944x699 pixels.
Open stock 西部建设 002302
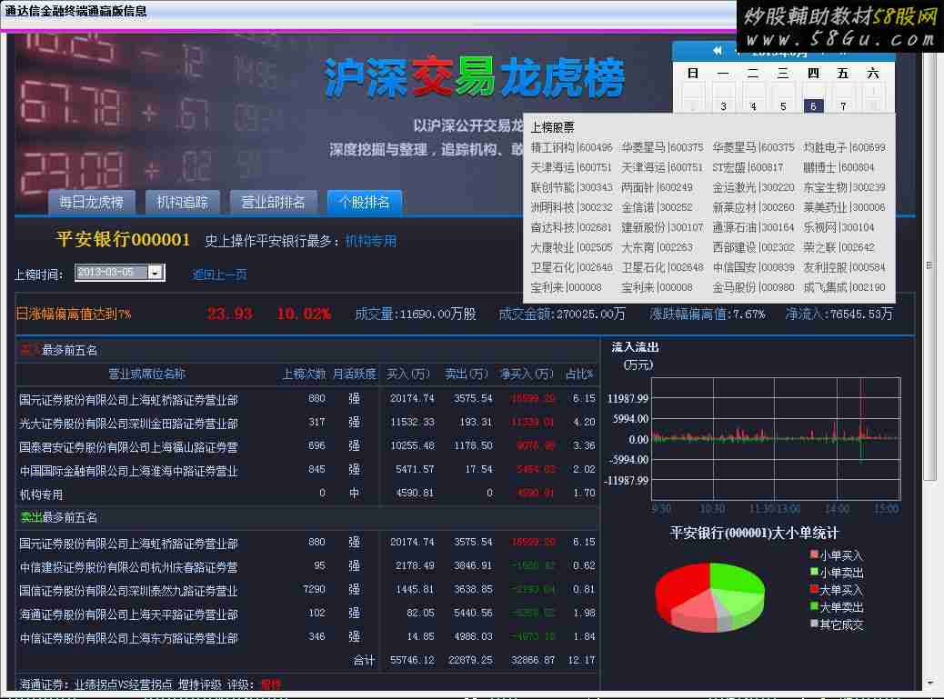[753, 247]
